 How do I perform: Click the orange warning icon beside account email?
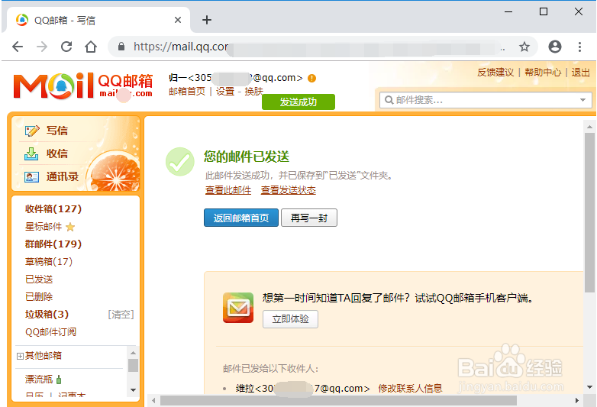[x=311, y=78]
